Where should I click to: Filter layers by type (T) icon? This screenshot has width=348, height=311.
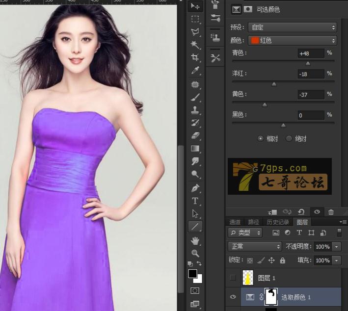click(299, 233)
